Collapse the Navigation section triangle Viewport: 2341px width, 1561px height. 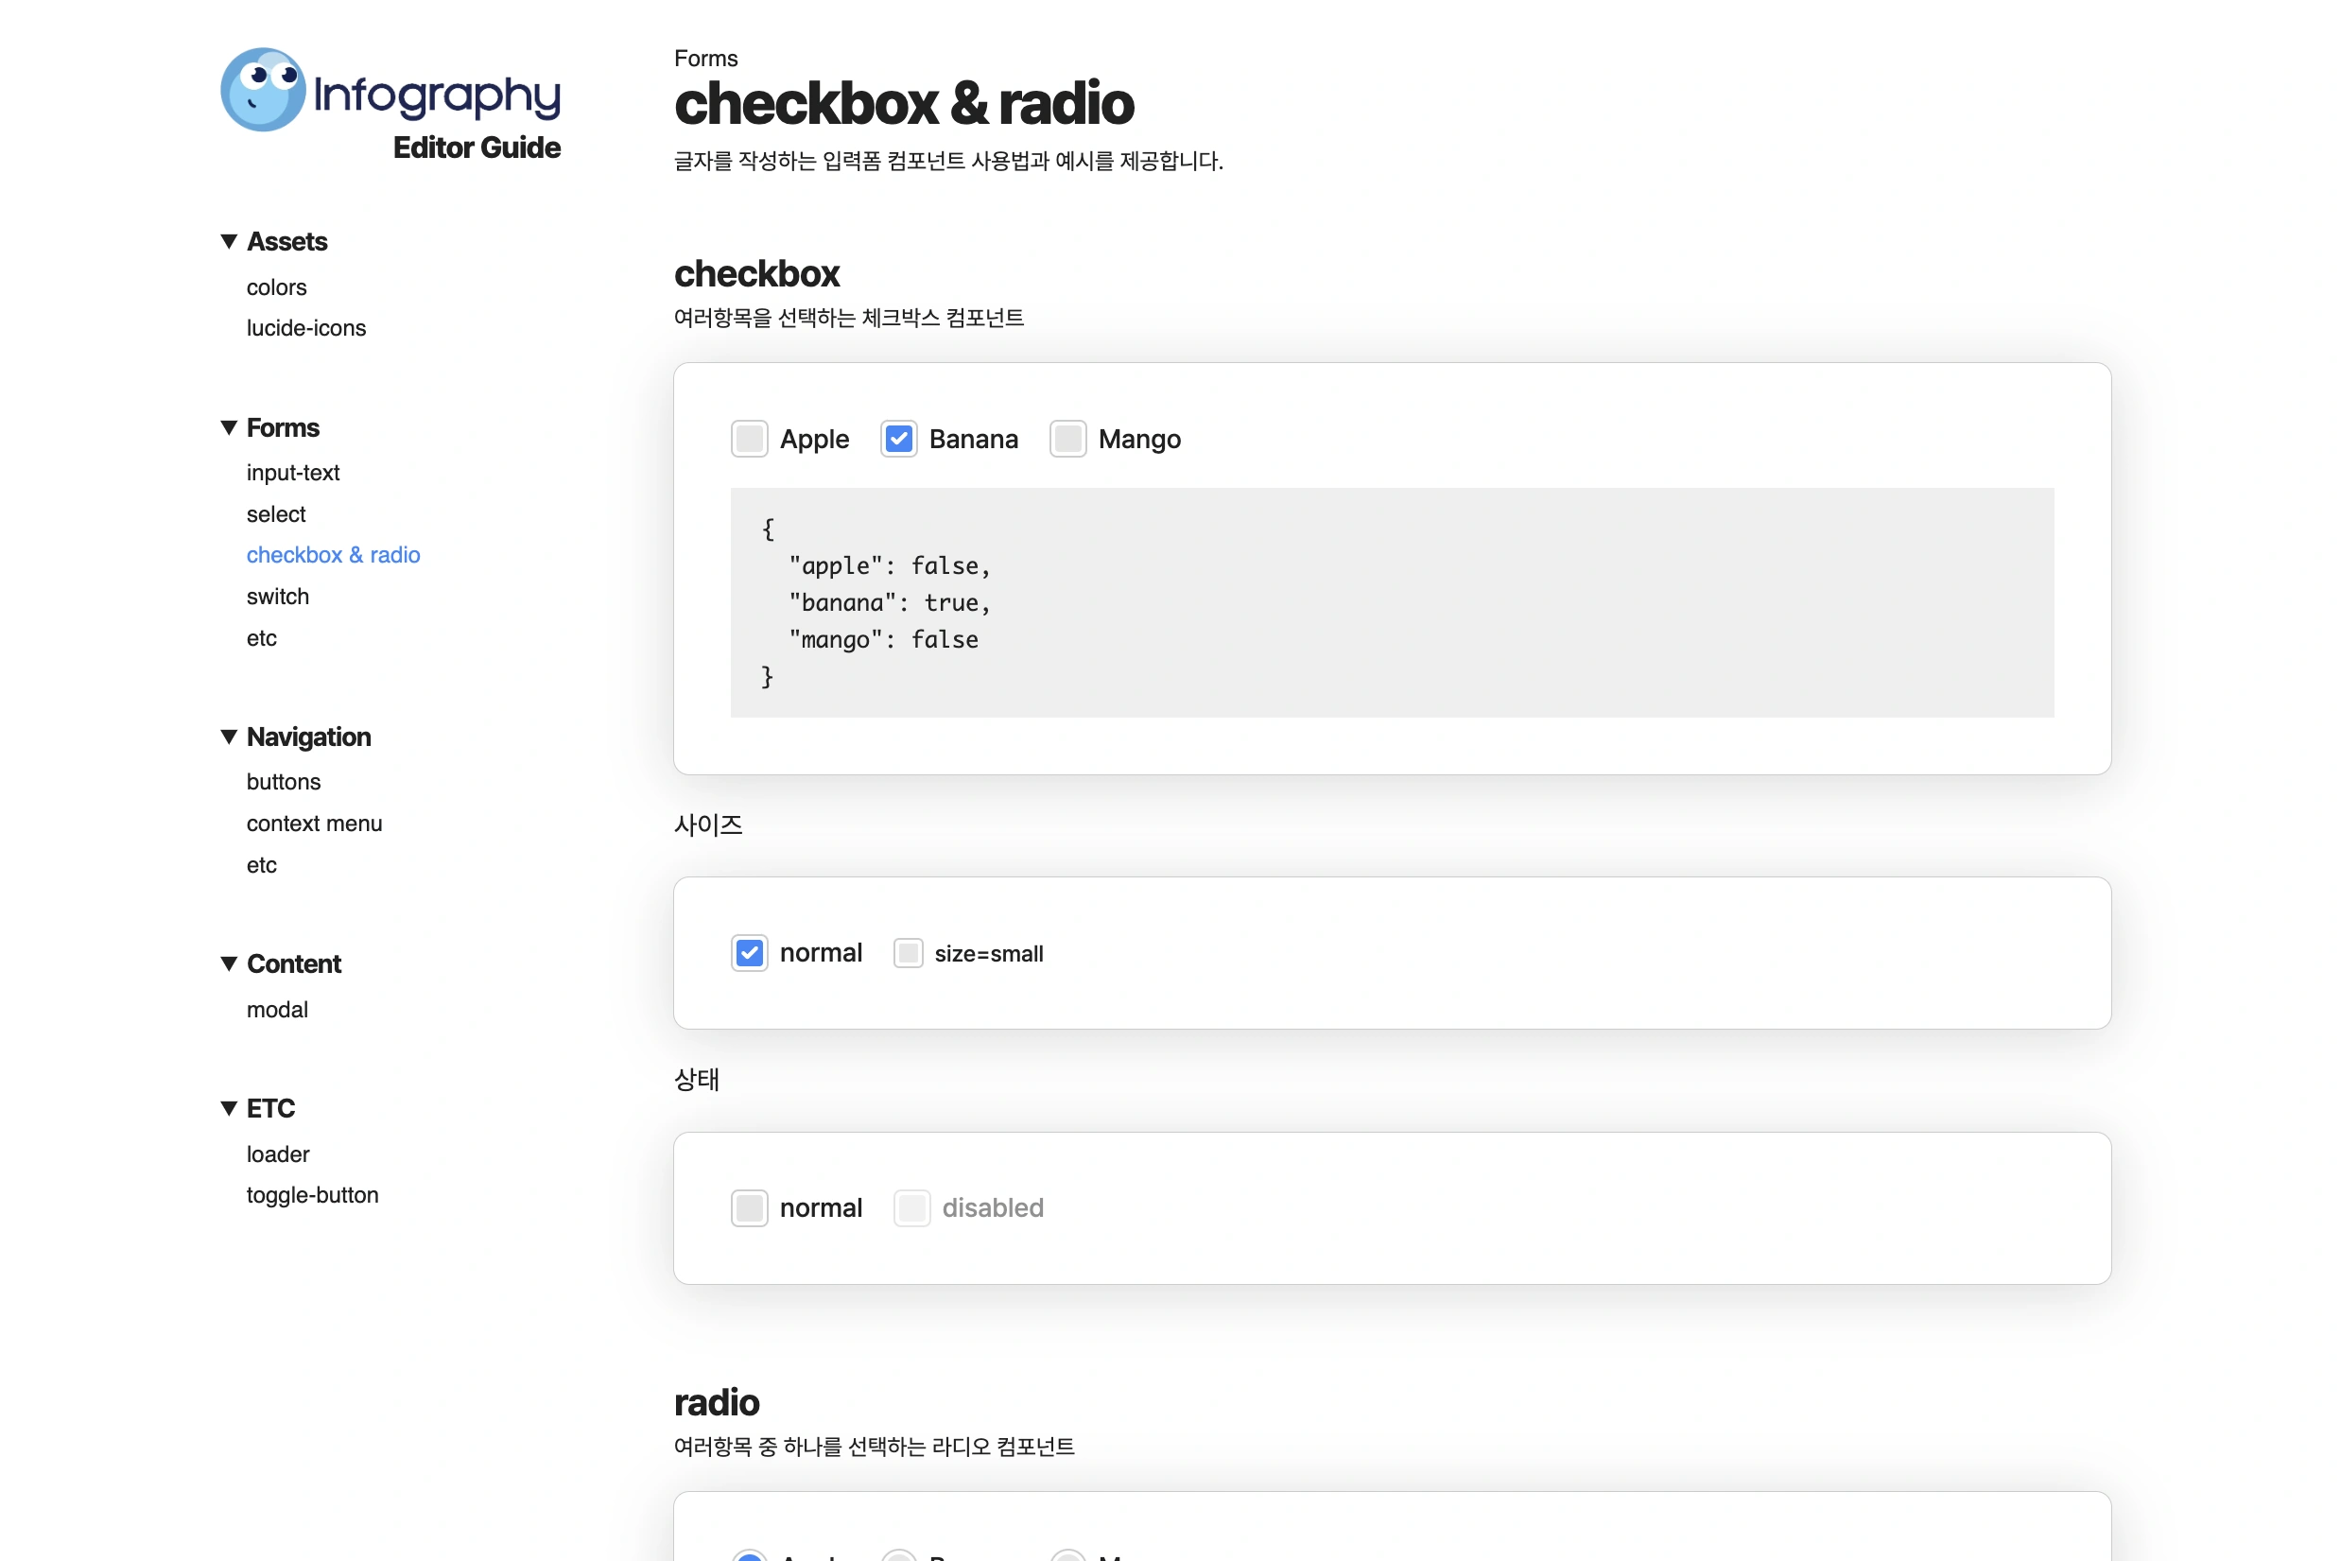click(x=229, y=737)
